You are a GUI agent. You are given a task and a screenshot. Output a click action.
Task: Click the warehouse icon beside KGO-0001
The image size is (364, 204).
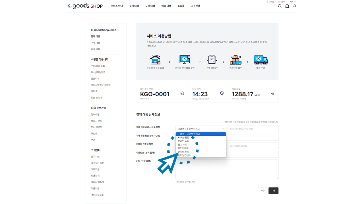click(x=182, y=93)
